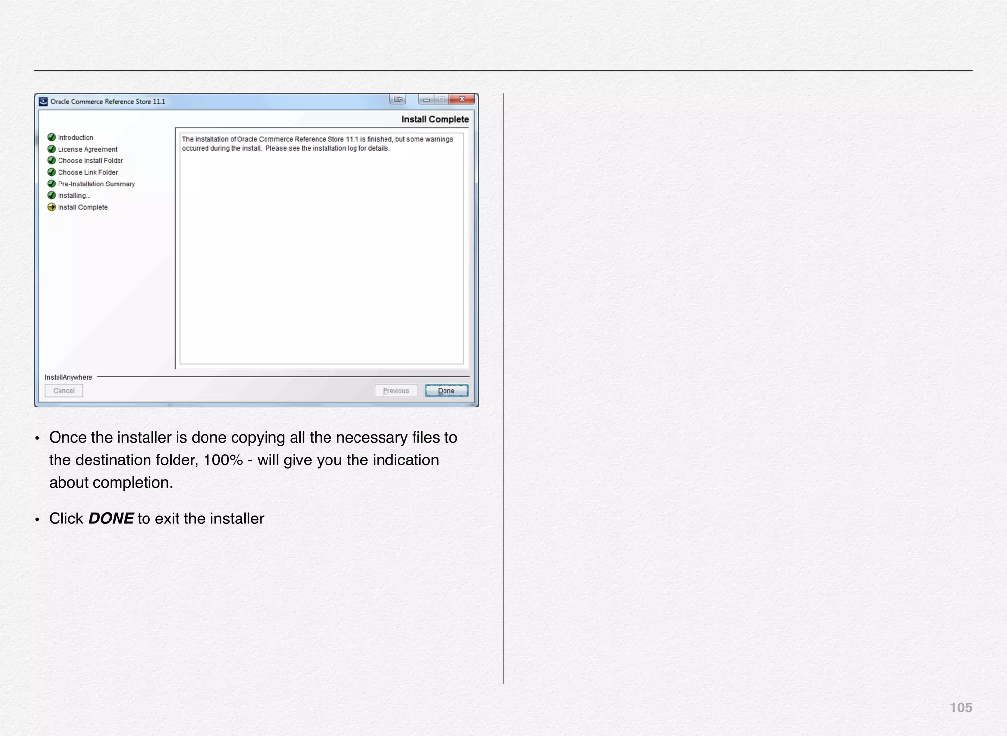The image size is (1007, 736).
Task: Click the Introduction step checkmark icon
Action: pyautogui.click(x=51, y=137)
